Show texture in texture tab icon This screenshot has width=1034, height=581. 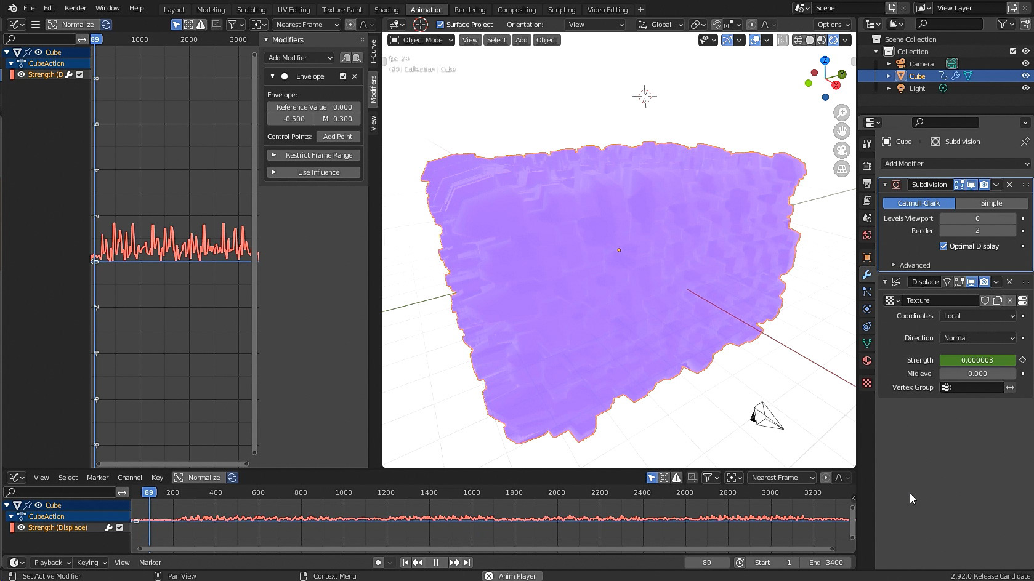click(1022, 300)
